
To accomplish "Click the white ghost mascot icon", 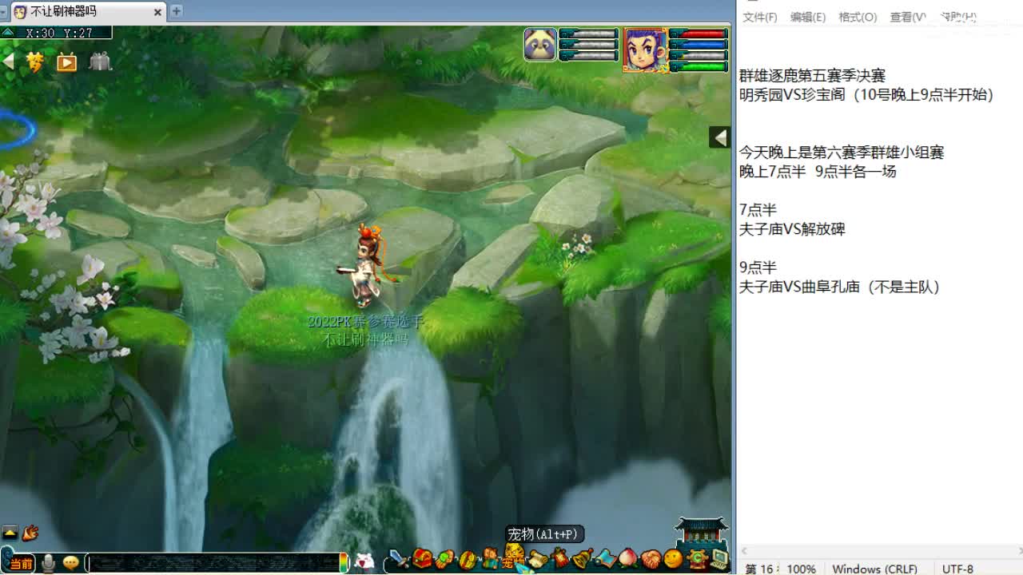I will pos(364,561).
